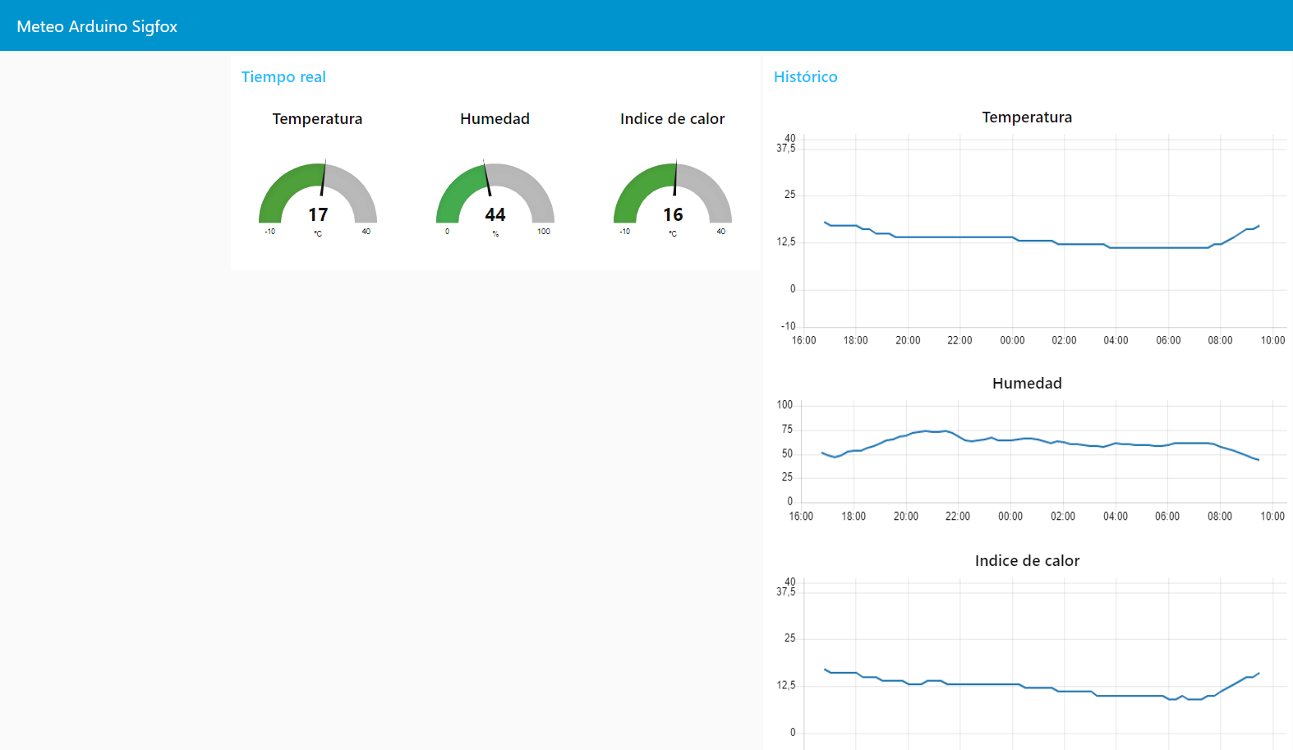This screenshot has height=750, width=1293.
Task: Click the Indice de calor gauge title
Action: coord(672,119)
